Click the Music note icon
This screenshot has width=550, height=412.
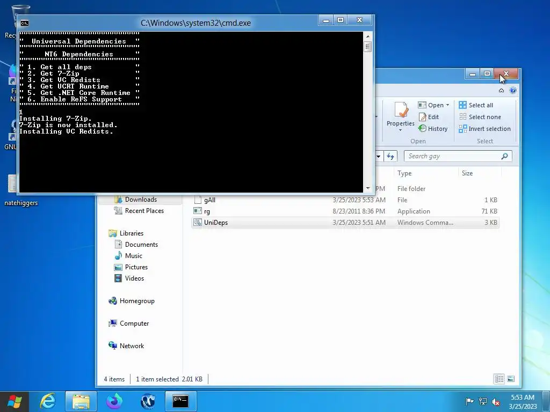click(118, 256)
